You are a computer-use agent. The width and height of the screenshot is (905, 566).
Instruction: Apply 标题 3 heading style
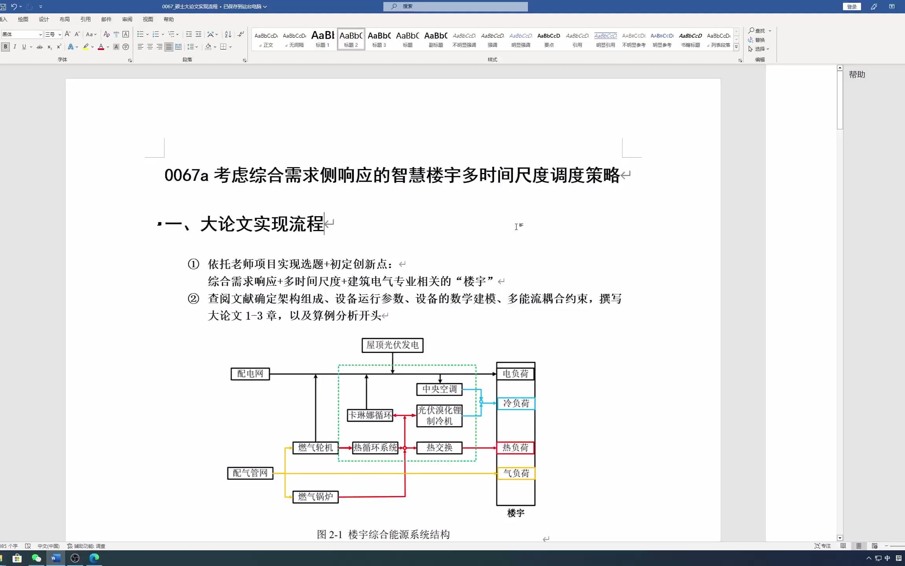click(x=379, y=39)
